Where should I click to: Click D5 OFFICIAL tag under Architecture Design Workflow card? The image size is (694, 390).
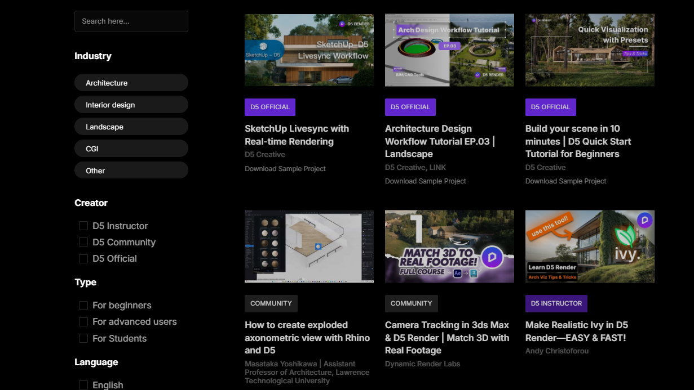click(x=410, y=107)
